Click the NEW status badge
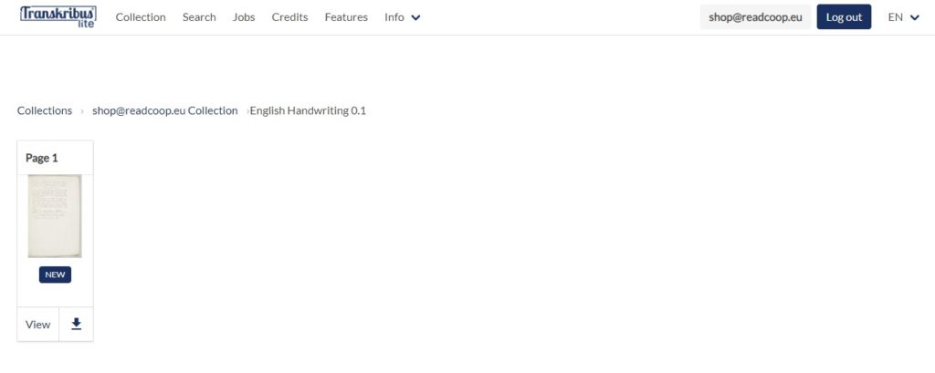Screen dimensions: 935x373 coord(55,275)
